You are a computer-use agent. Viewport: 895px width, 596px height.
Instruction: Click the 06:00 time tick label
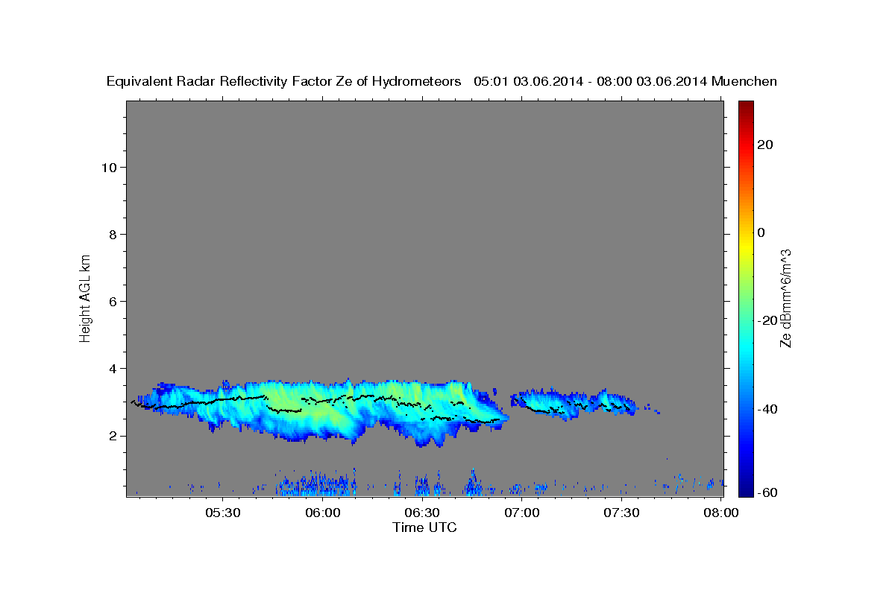point(322,513)
